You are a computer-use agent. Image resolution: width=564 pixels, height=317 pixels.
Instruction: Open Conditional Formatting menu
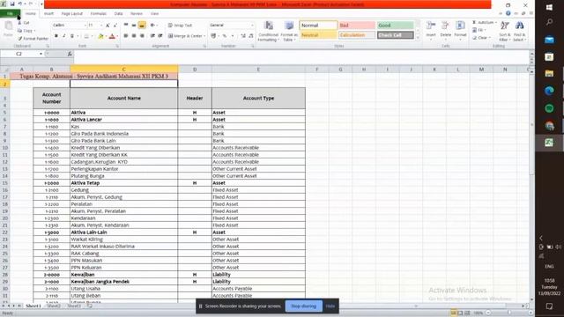pos(268,32)
